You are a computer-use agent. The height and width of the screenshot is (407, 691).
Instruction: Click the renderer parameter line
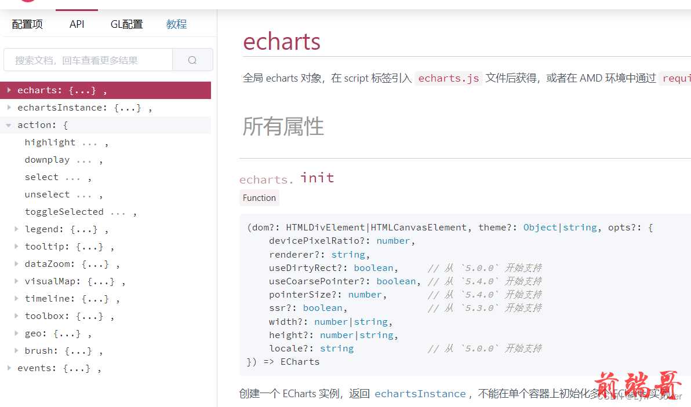[319, 254]
